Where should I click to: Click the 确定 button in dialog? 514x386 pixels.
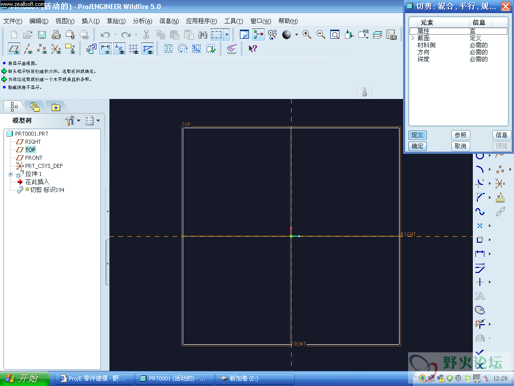417,146
